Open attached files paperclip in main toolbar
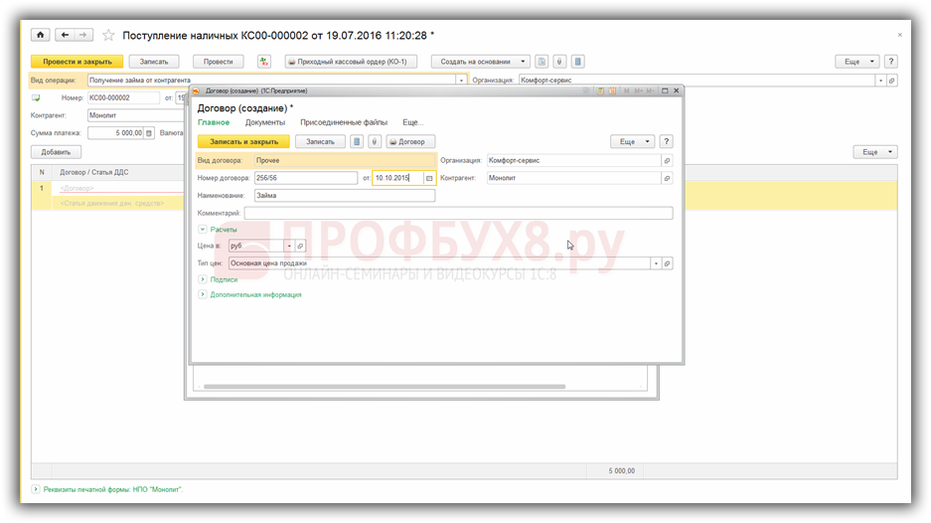This screenshot has width=931, height=523. click(x=559, y=62)
